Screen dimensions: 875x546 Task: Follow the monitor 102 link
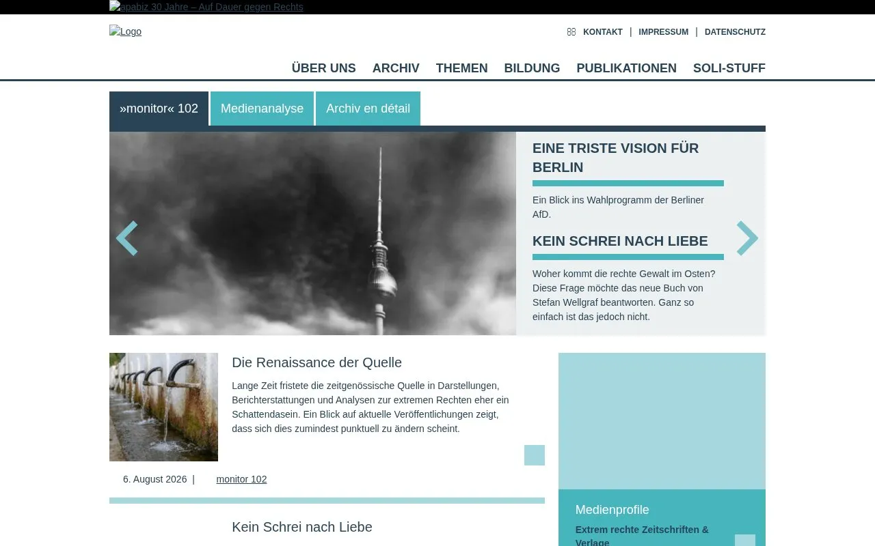click(x=241, y=479)
